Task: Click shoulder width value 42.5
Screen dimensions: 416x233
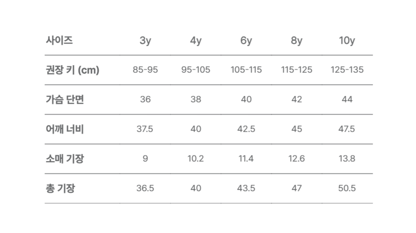Action: [x=246, y=129]
